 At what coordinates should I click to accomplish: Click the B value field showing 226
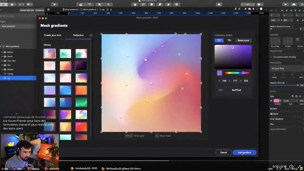pos(246,81)
